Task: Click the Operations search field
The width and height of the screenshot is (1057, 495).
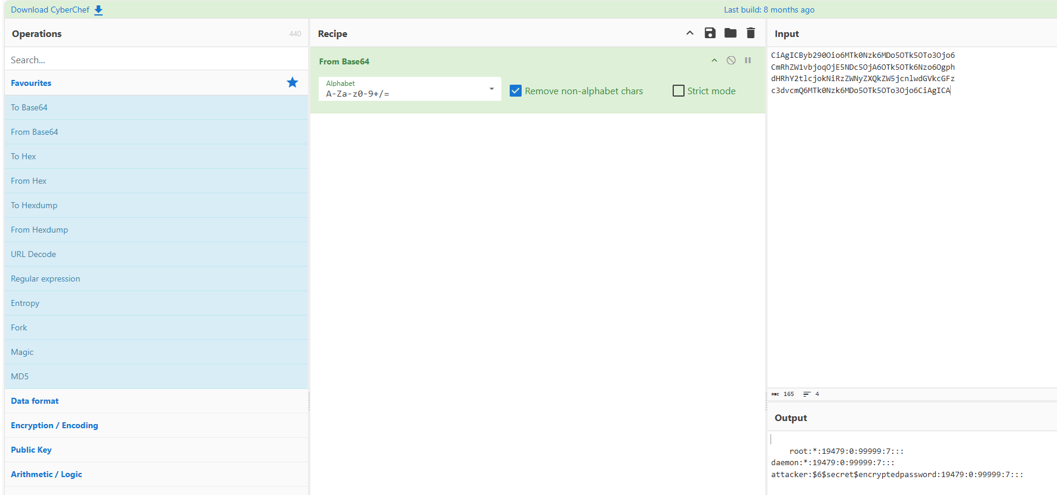Action: point(156,60)
